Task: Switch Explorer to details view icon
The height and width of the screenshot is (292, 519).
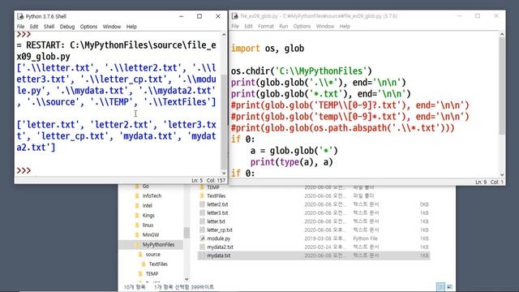Action: (x=440, y=286)
